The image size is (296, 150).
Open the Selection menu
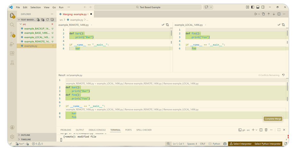pyautogui.click(x=35, y=7)
